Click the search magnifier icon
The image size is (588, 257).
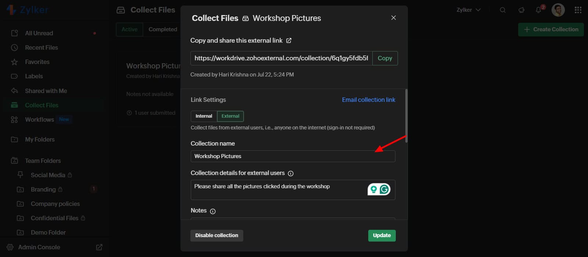point(502,10)
